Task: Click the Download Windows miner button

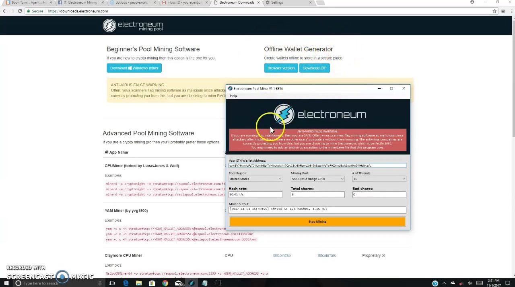Action: point(134,68)
